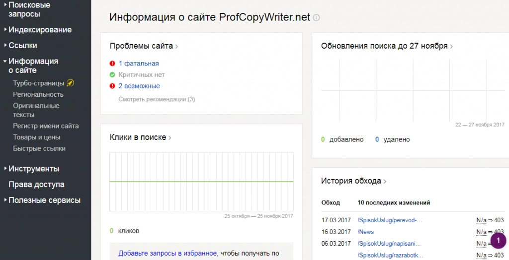509x260 pixels.
Task: Open the /News crawl history link
Action: [365, 232]
